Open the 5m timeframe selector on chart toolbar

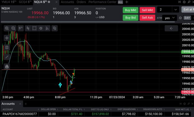click(20, 28)
